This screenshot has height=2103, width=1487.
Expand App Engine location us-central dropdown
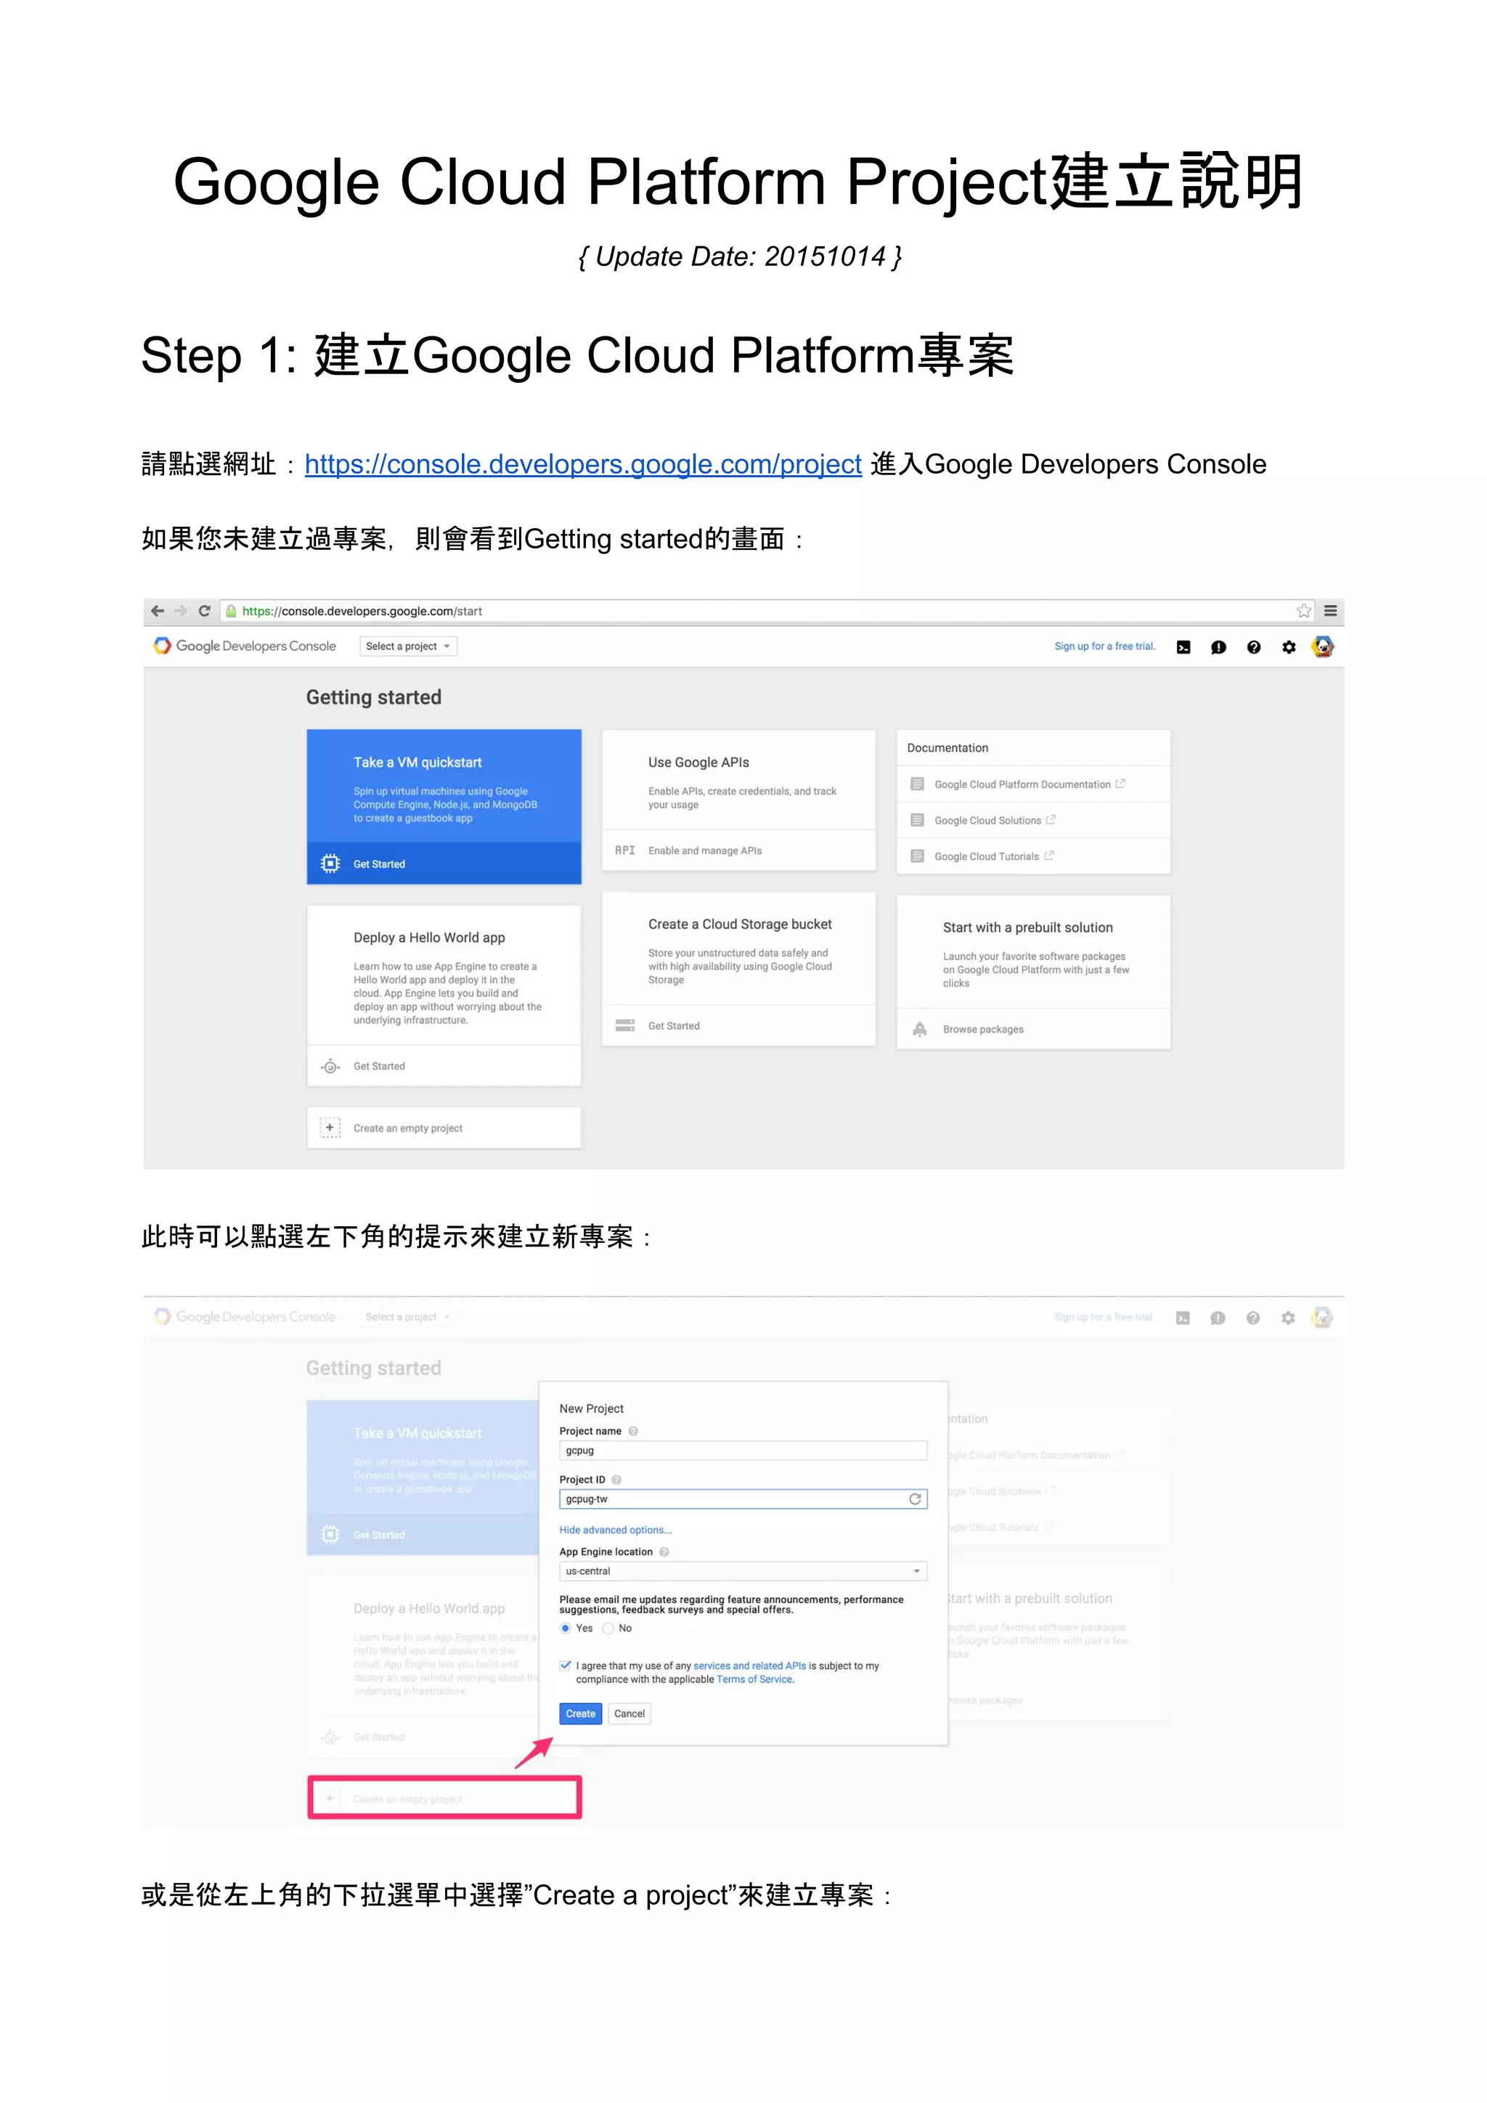click(x=743, y=1572)
